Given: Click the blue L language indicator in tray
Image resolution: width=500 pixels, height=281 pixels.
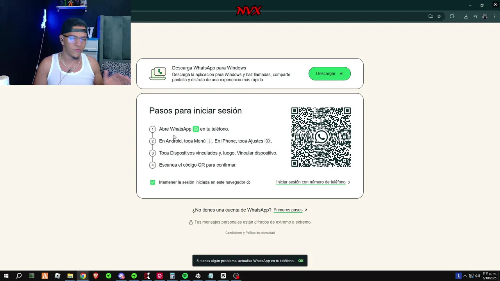Looking at the screenshot, I should pyautogui.click(x=459, y=276).
